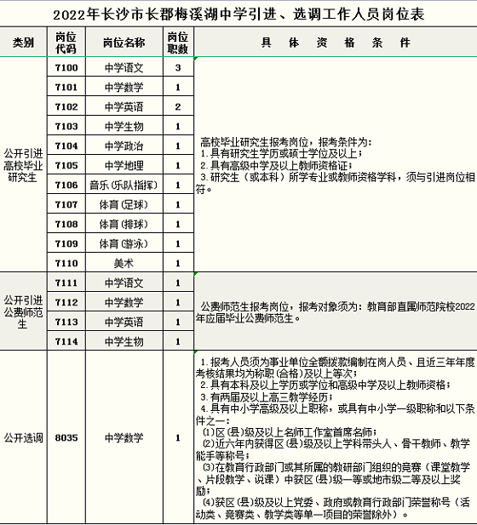Select post code cell 7107
Viewport: 477px width, 525px height.
pyautogui.click(x=66, y=204)
